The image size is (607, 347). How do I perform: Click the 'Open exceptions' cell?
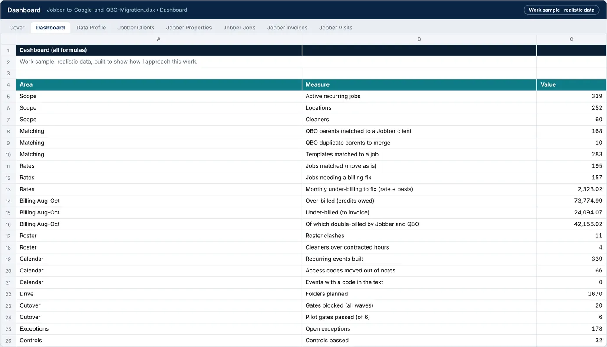419,329
